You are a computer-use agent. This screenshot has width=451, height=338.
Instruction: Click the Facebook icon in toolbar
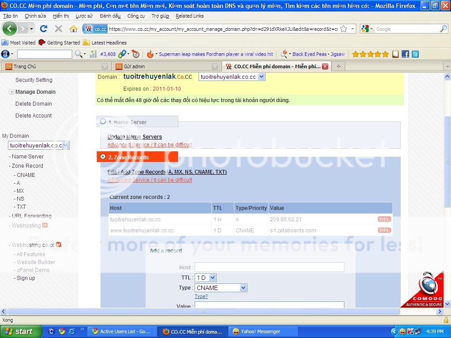point(405,54)
